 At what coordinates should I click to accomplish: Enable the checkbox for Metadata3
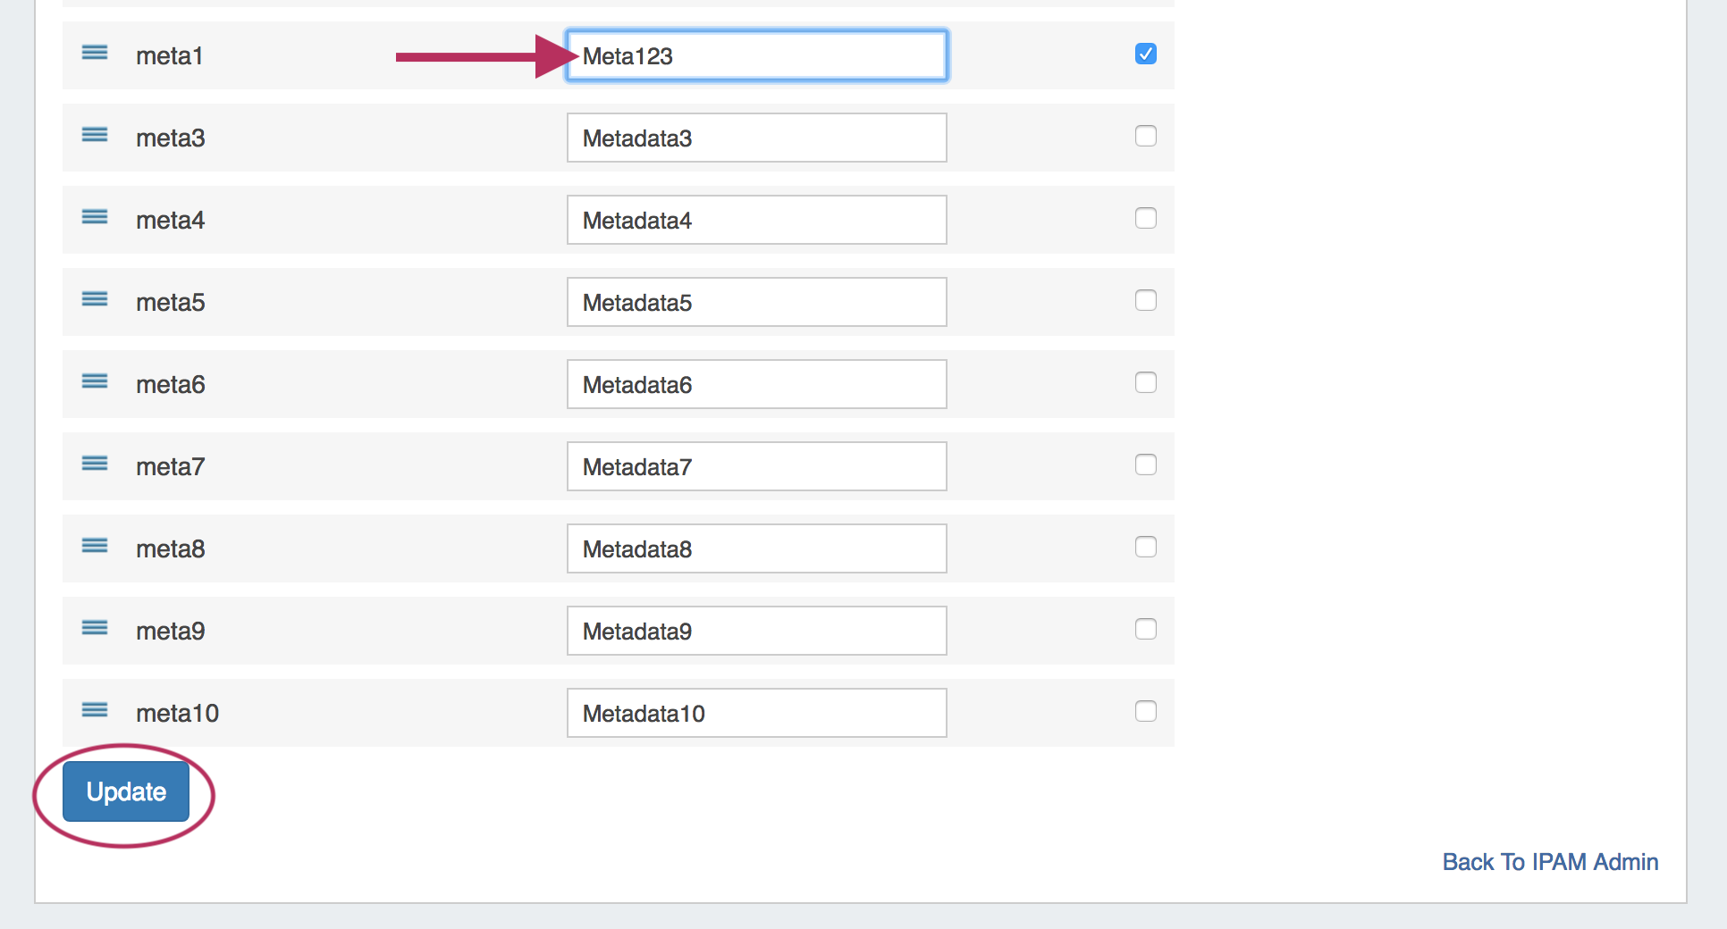click(1145, 136)
